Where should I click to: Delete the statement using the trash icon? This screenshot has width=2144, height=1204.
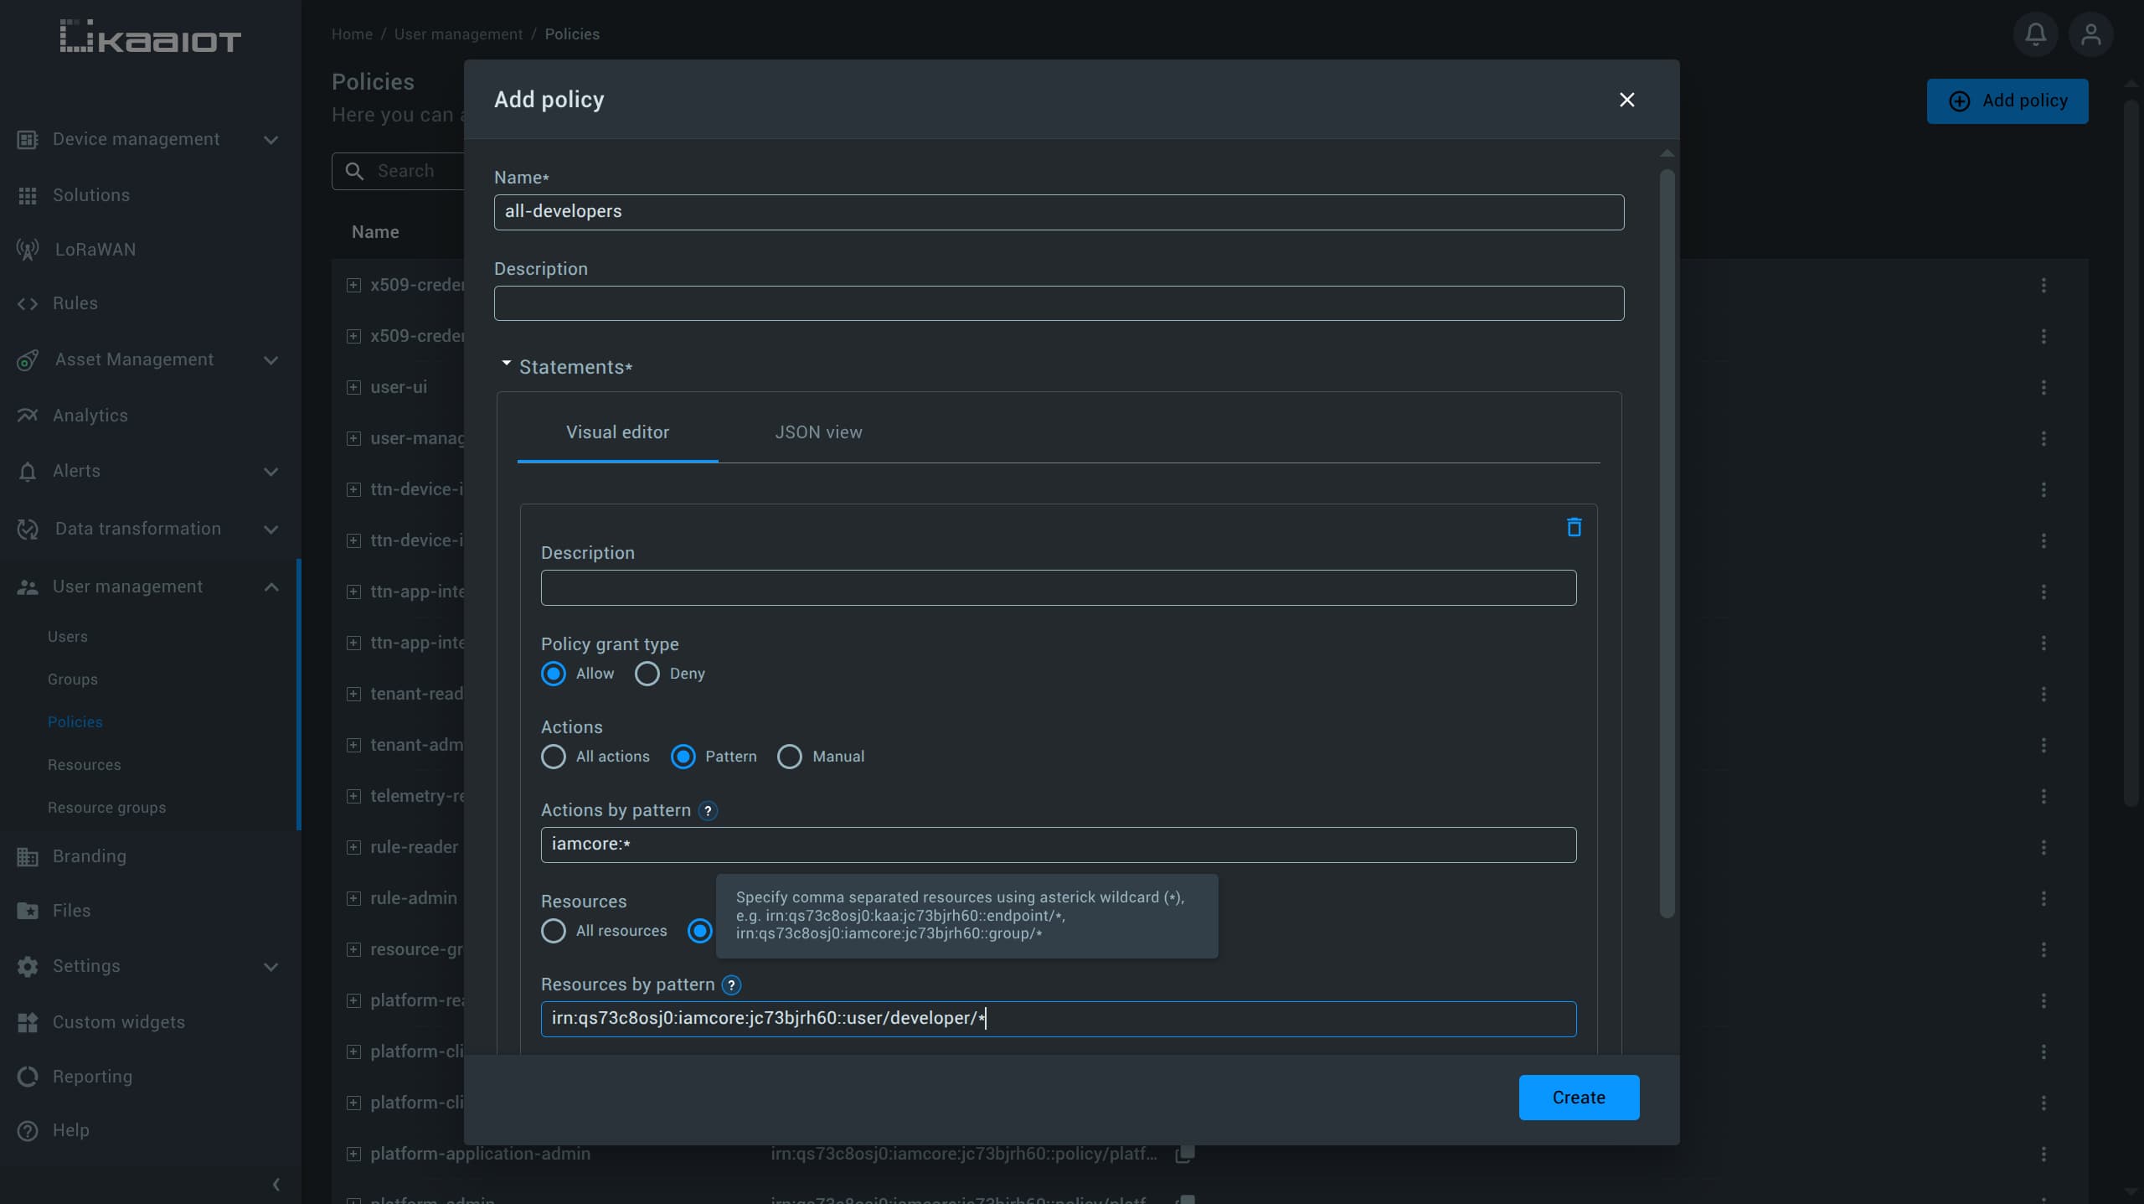[x=1574, y=527]
